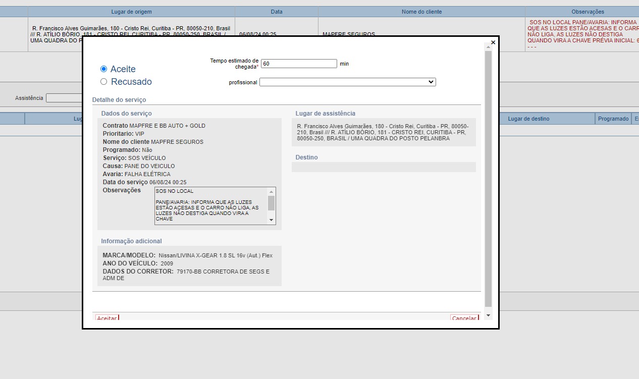639x379 pixels.
Task: Click the Observações box scrollbar thumb
Action: tap(272, 203)
